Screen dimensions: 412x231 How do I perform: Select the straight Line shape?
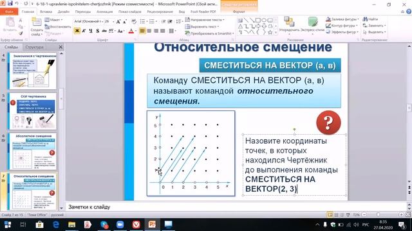pyautogui.click(x=246, y=20)
